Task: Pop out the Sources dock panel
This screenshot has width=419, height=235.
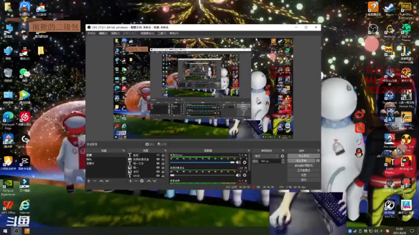Action: [x=165, y=151]
